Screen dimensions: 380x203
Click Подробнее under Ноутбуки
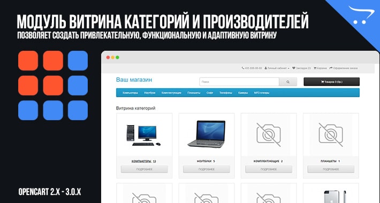(207, 169)
